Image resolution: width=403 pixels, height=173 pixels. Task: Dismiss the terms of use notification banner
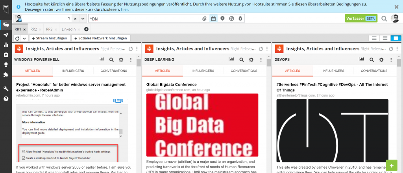(x=397, y=7)
